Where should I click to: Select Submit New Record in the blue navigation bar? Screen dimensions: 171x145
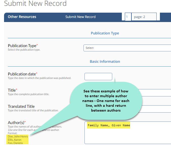click(80, 17)
